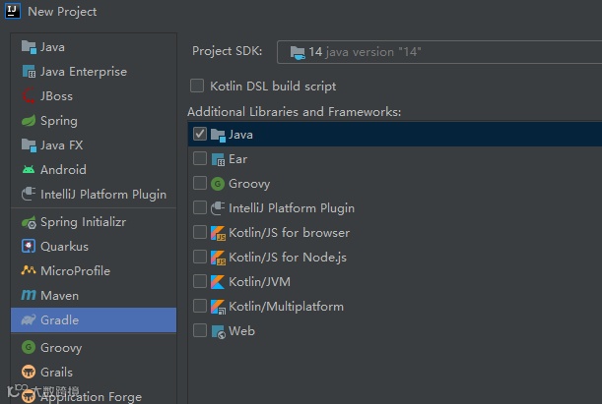
Task: Check the Kotlin/JS for Node.js checkbox
Action: pyautogui.click(x=200, y=257)
